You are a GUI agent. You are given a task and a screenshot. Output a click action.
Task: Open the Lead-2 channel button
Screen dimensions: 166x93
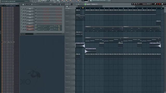pos(30,29)
